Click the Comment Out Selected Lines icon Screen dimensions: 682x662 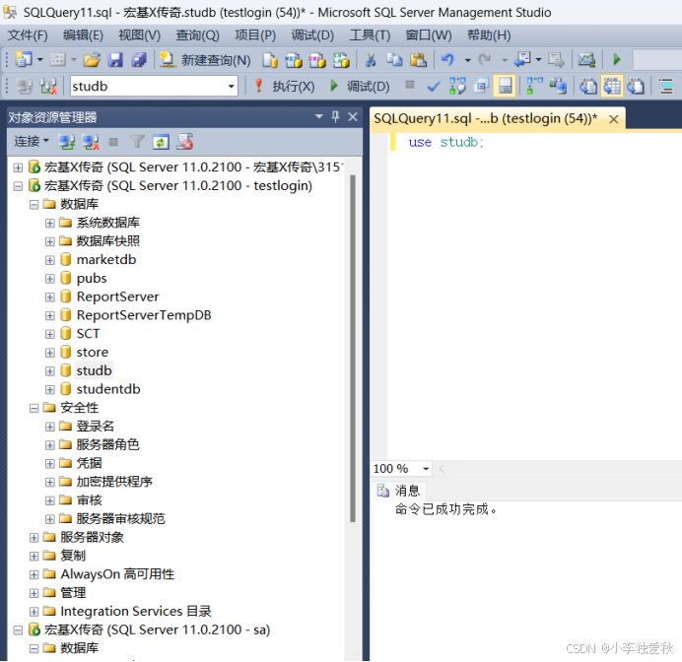pos(666,86)
